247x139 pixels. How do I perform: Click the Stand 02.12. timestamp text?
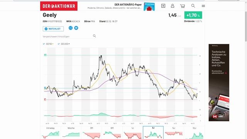pos(108,21)
